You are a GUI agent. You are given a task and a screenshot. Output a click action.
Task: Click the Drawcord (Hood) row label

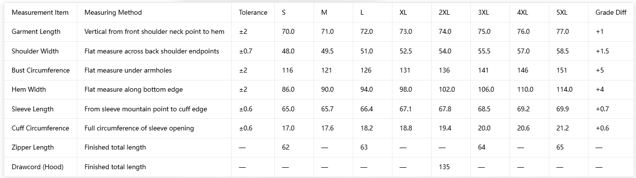point(38,167)
